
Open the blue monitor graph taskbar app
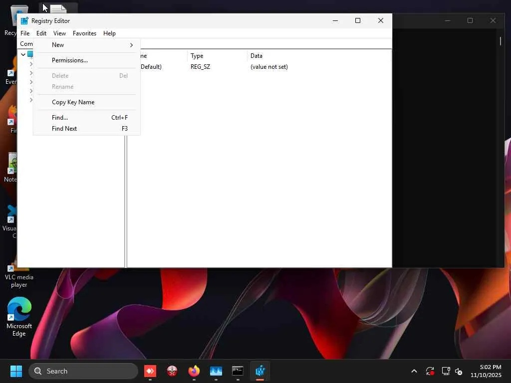216,371
